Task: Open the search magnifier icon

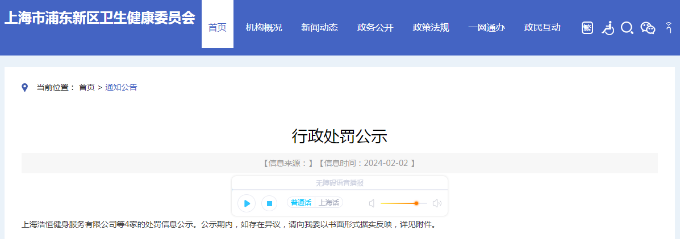Action: (627, 28)
